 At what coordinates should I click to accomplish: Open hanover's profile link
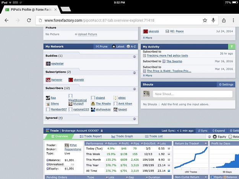[x=57, y=80]
